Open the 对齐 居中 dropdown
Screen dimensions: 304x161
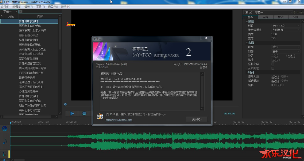tap(286, 51)
